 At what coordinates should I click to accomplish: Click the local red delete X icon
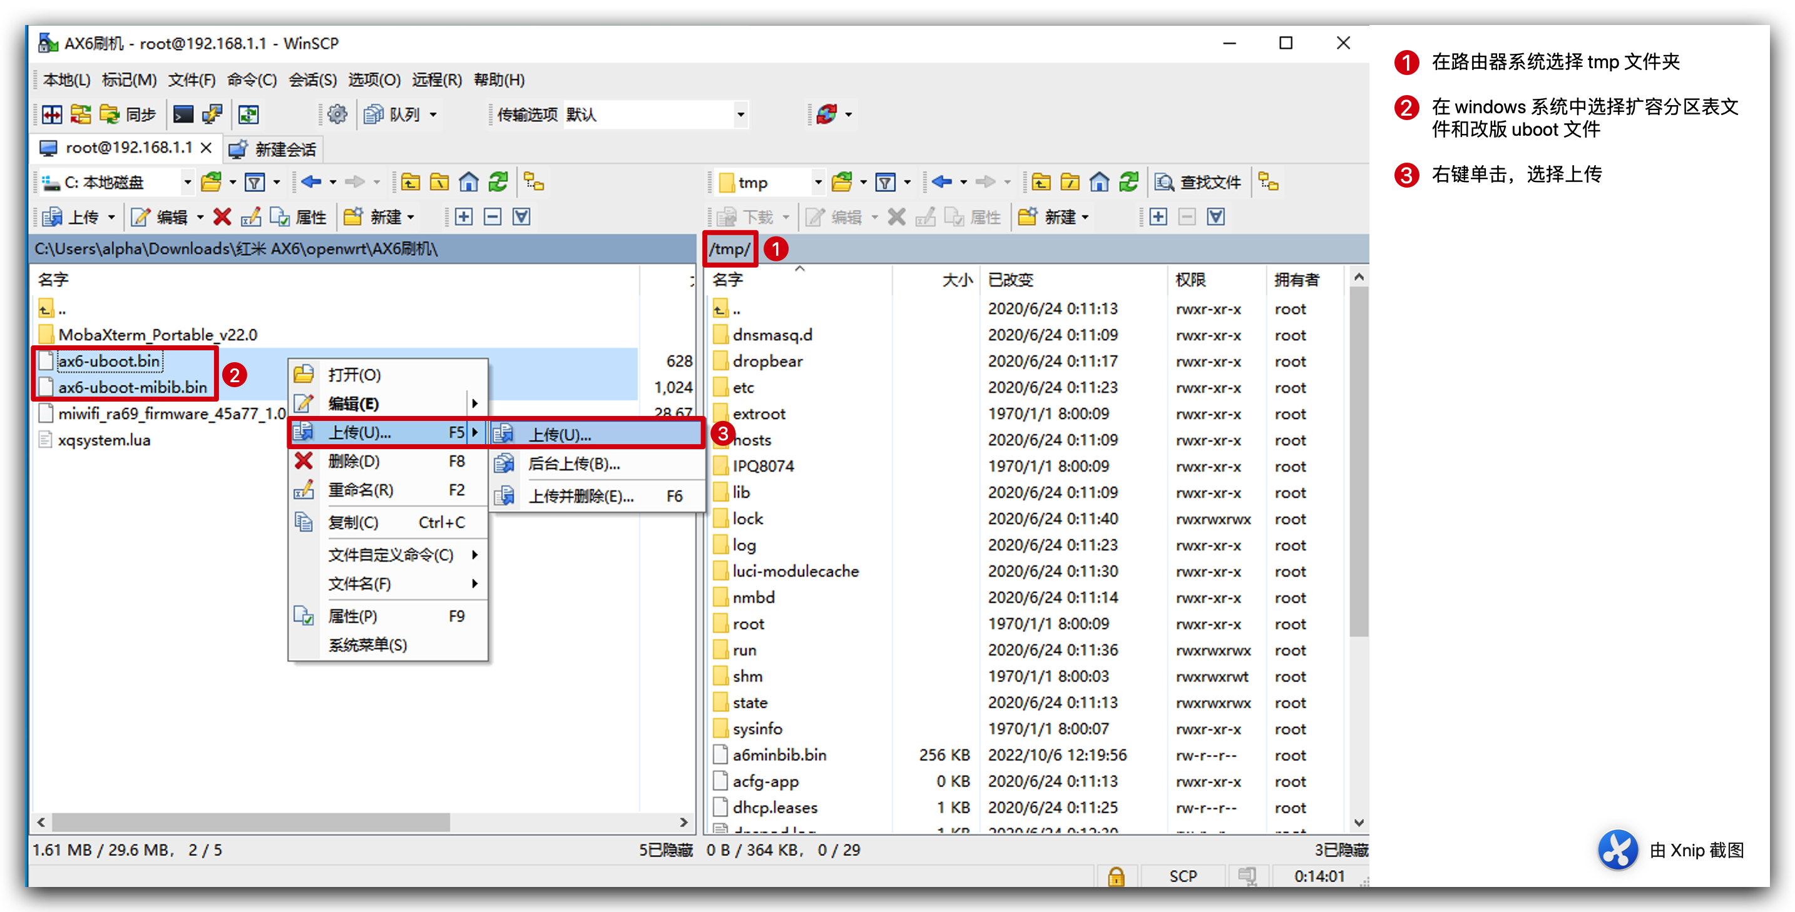click(x=222, y=217)
